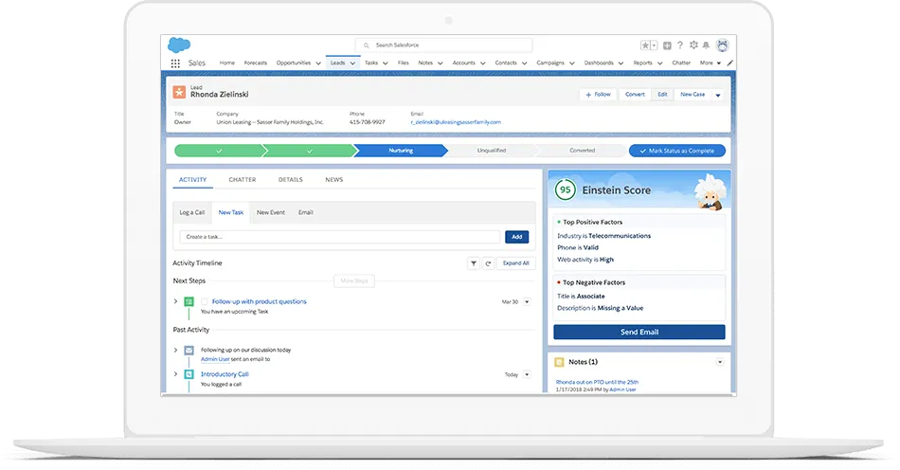Open actions dropdown for the Mar 30 task
This screenshot has width=900, height=470.
527,302
